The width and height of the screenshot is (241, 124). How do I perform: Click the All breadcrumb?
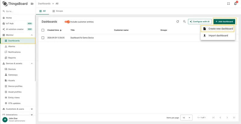(57, 4)
